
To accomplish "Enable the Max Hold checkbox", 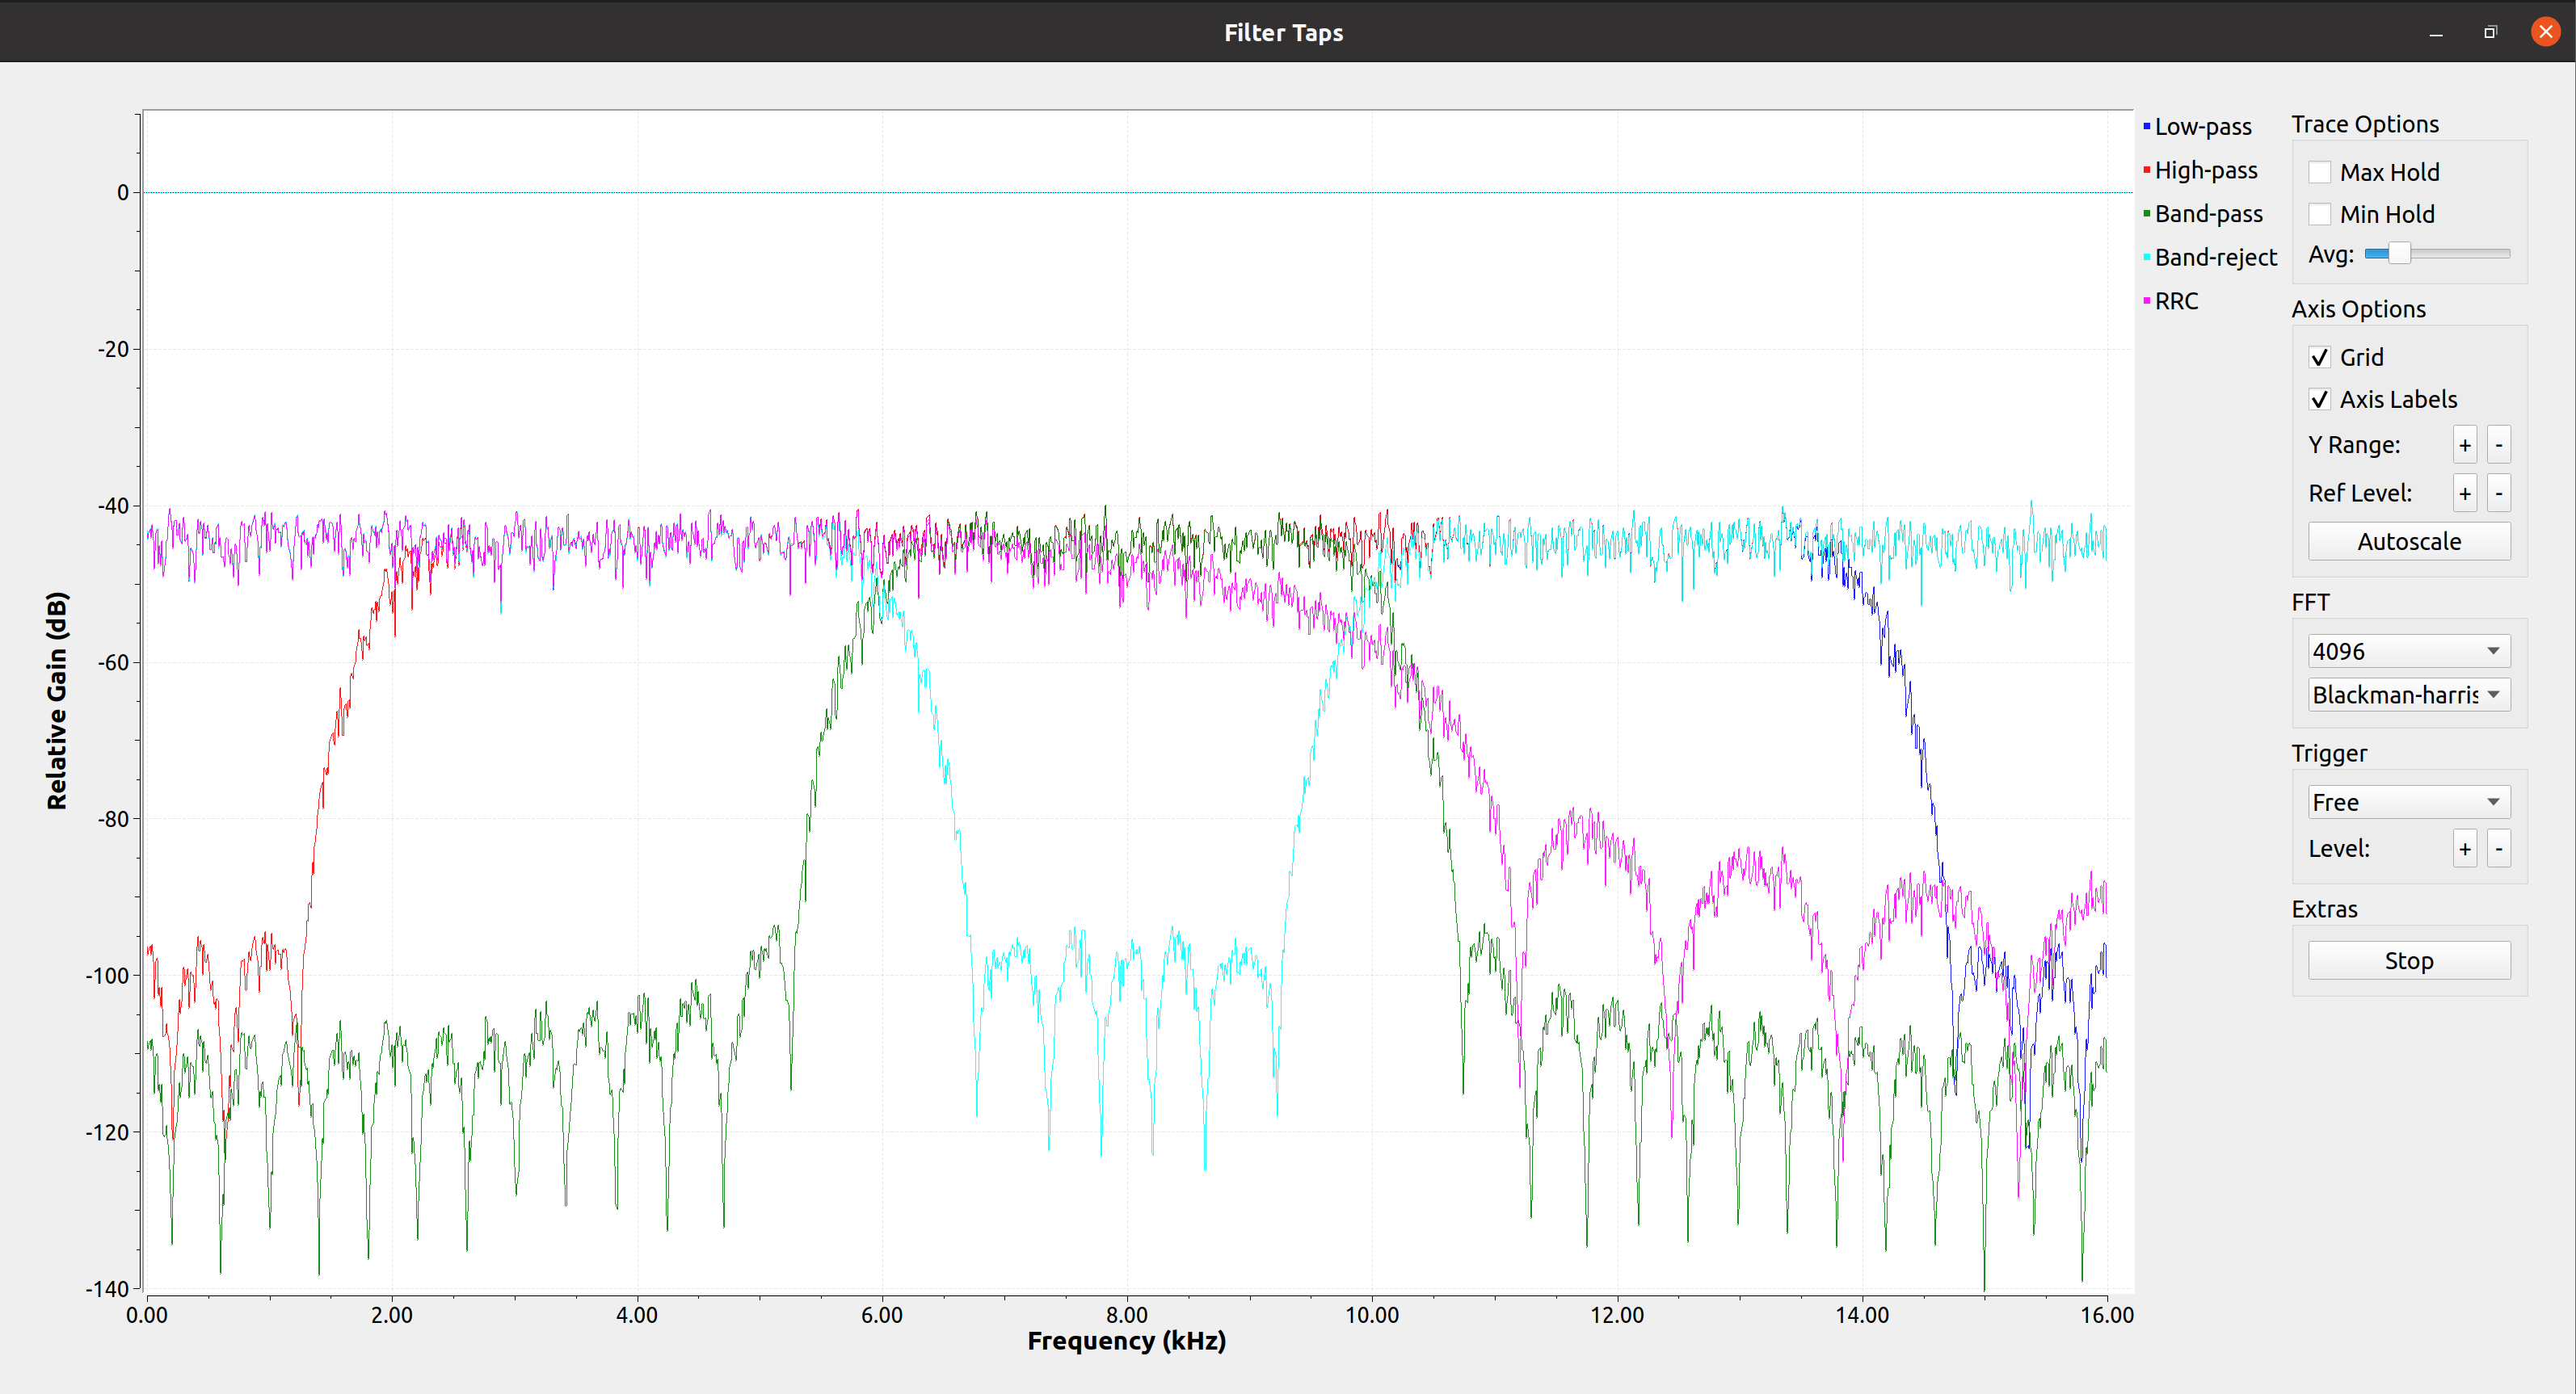I will pos(2320,173).
